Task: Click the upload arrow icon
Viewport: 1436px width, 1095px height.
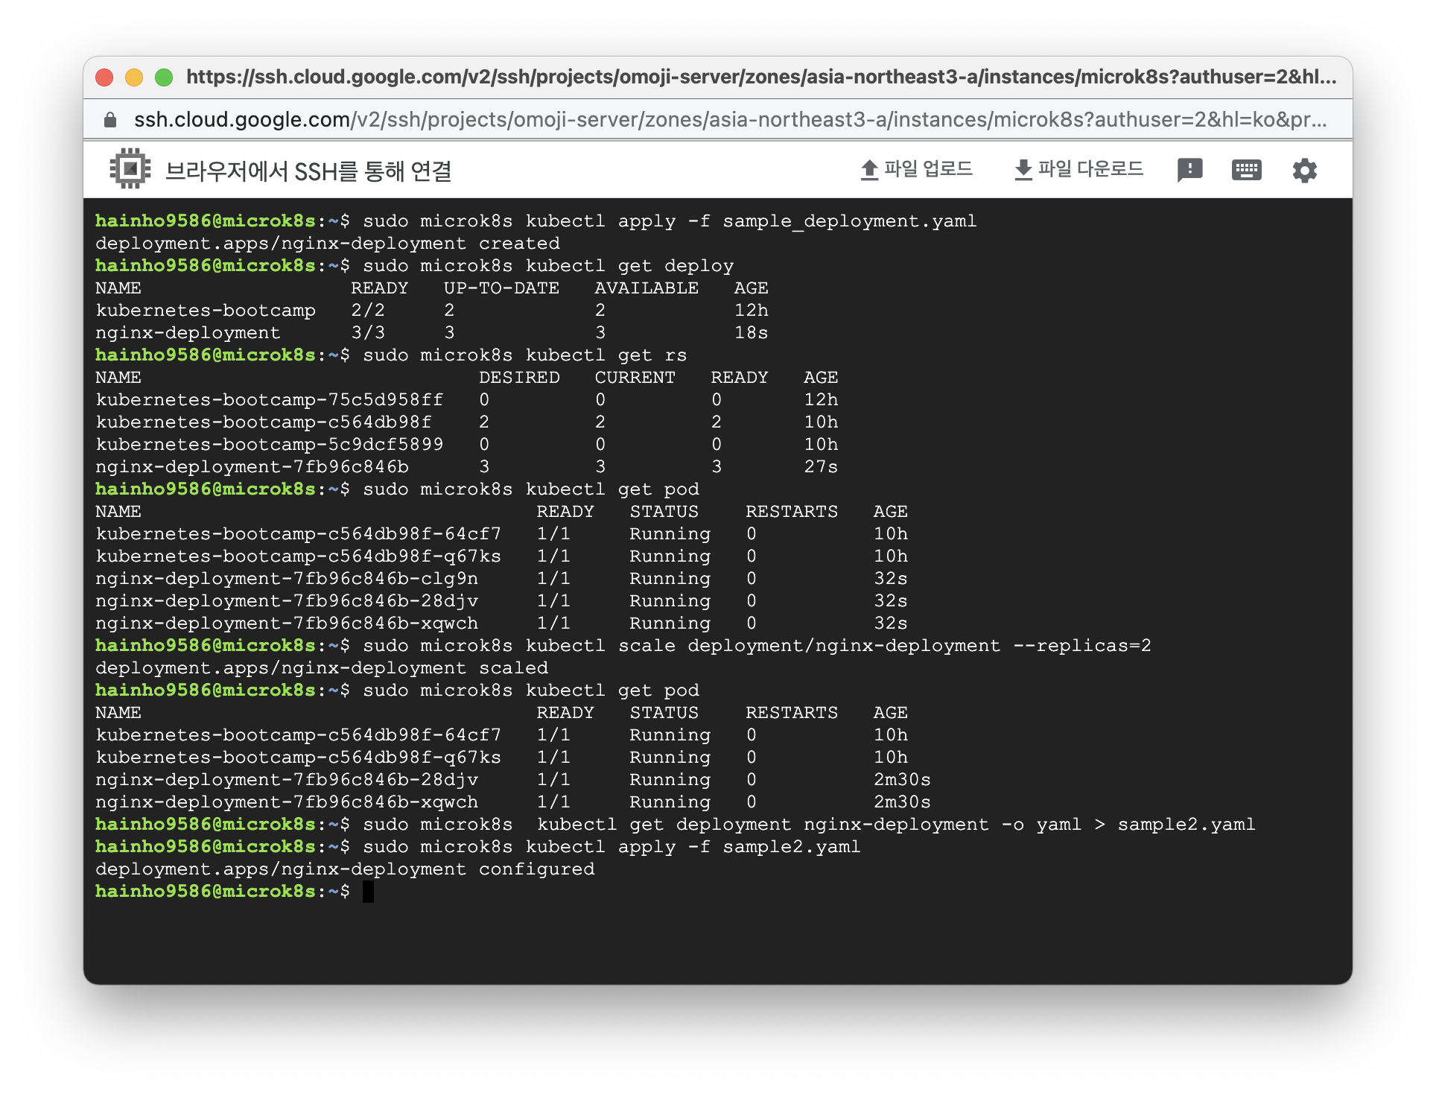Action: pos(868,170)
